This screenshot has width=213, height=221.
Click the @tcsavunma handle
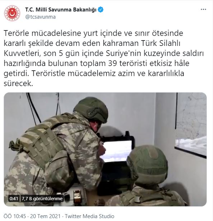coord(41,17)
